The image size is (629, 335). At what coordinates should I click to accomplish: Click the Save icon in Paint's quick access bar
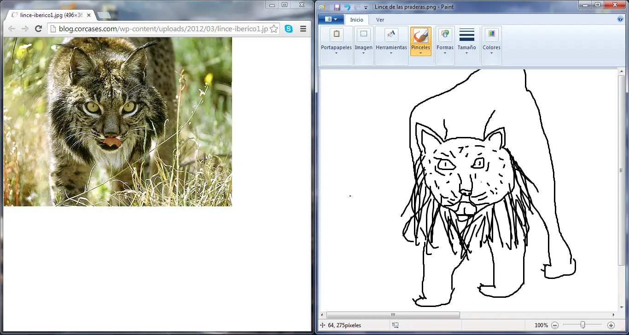pyautogui.click(x=337, y=6)
